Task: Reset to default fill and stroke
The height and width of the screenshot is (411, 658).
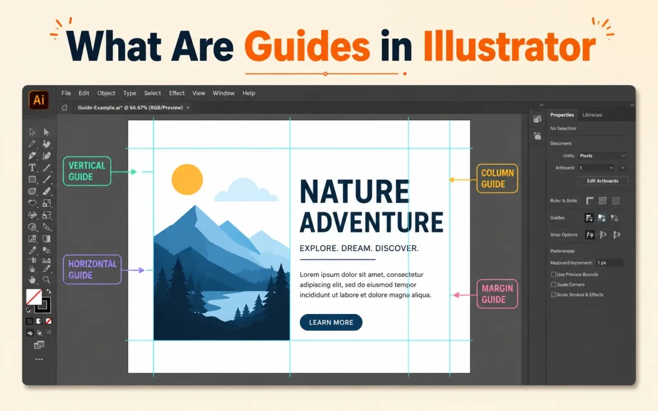Action: (x=28, y=310)
